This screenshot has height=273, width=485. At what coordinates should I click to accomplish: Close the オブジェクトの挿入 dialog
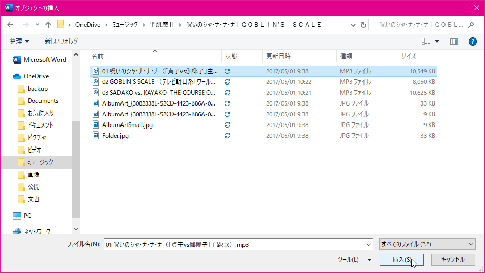(477, 8)
